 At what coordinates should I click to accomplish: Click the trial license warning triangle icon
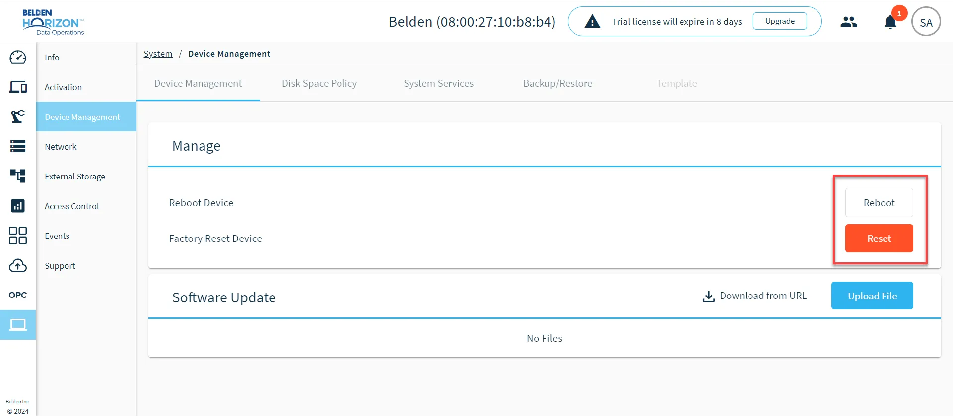pyautogui.click(x=592, y=21)
